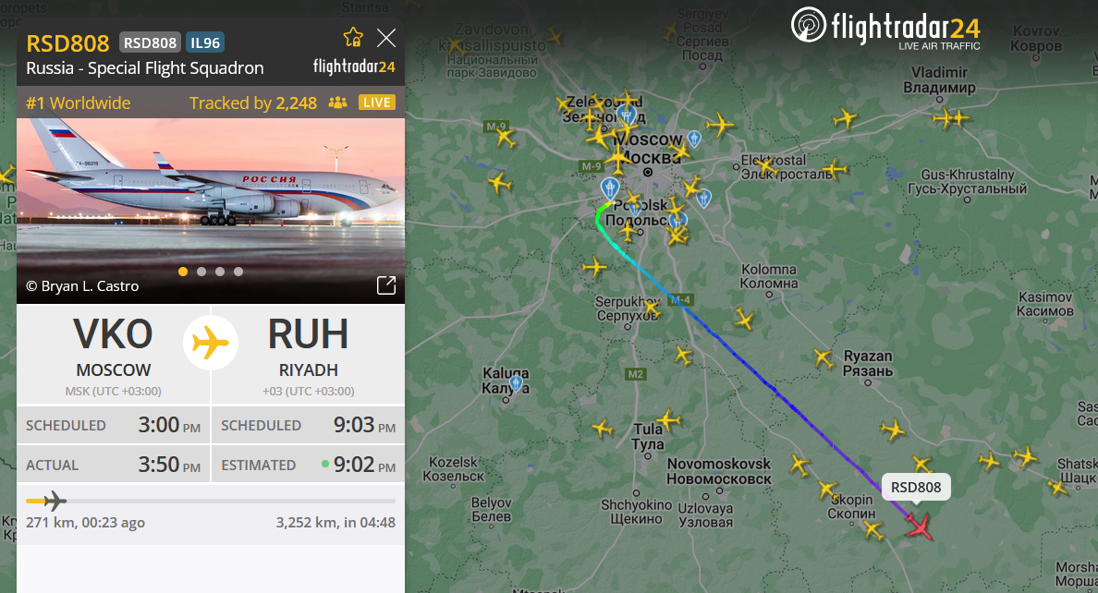
Task: Click the flight progress bar plane marker
Action: (x=55, y=502)
